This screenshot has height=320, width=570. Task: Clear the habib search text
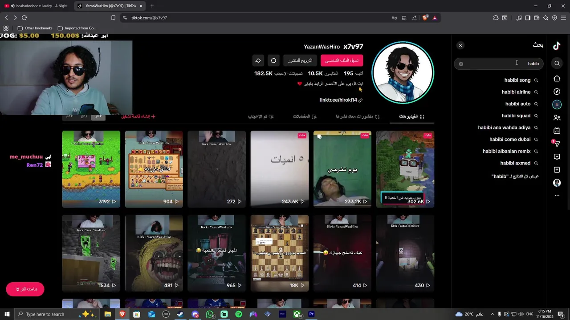pos(461,64)
